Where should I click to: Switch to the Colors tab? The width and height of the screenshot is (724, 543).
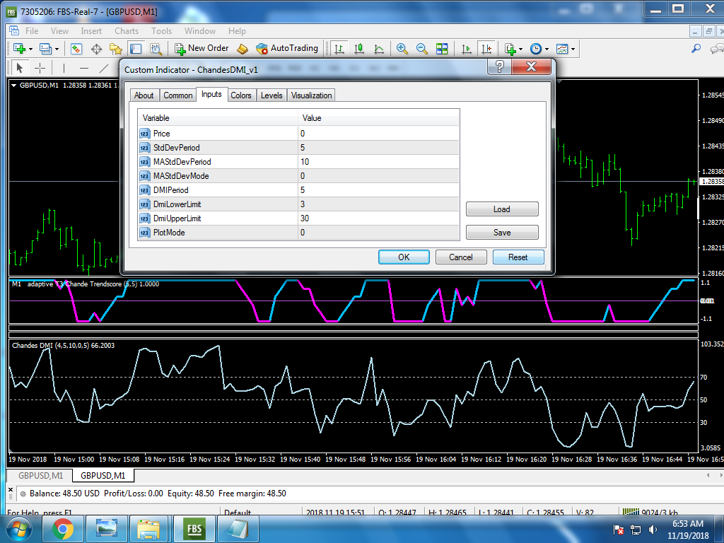point(241,95)
